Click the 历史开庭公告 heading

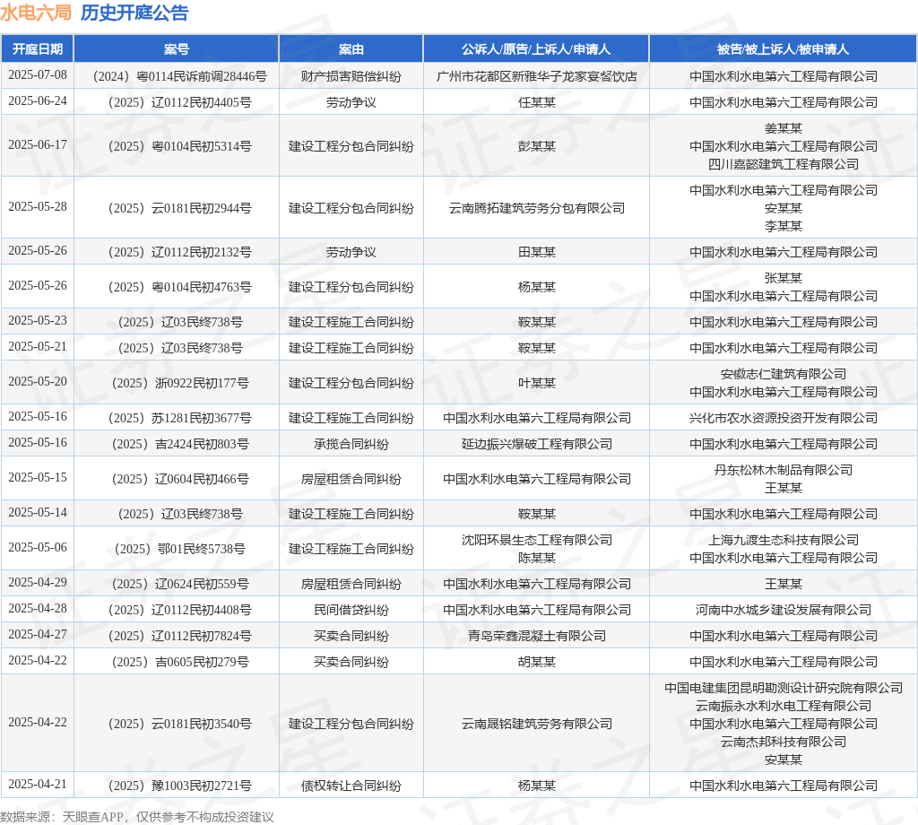click(x=134, y=13)
